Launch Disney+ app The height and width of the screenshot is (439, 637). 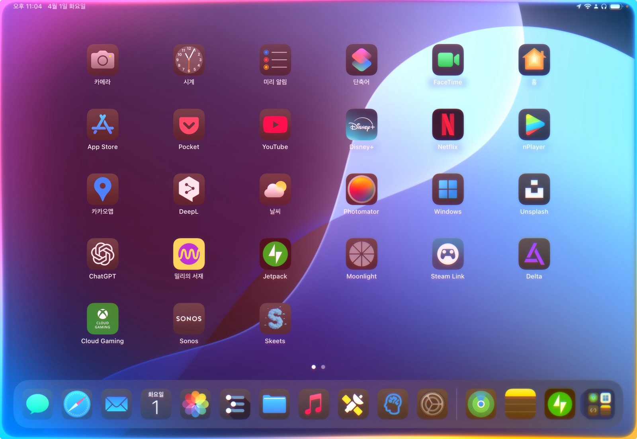[x=361, y=125]
